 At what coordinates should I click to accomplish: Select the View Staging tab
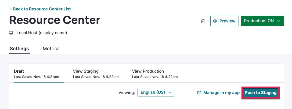click(x=96, y=74)
